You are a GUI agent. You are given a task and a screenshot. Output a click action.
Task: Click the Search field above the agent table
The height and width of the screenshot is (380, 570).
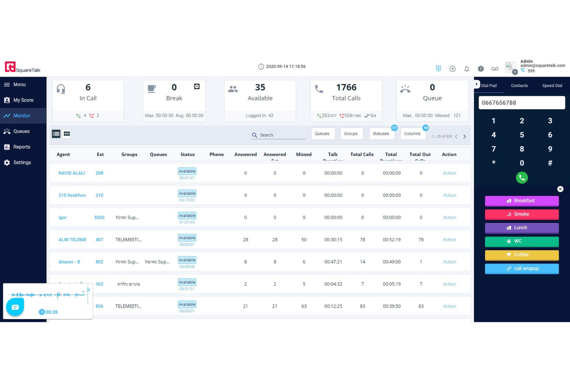(x=278, y=135)
